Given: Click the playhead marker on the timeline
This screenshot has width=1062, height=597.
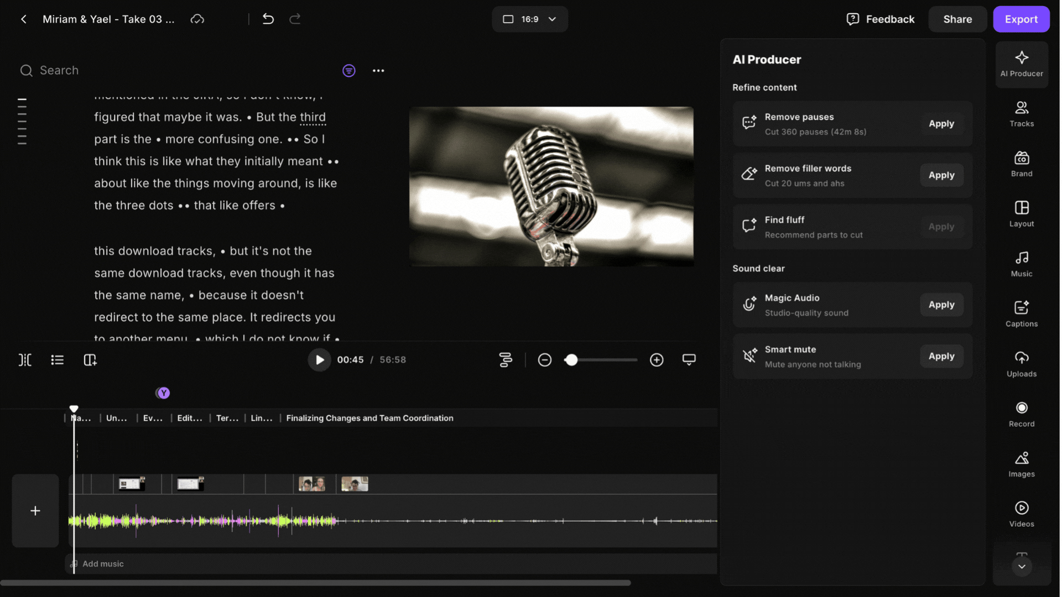Looking at the screenshot, I should (74, 409).
